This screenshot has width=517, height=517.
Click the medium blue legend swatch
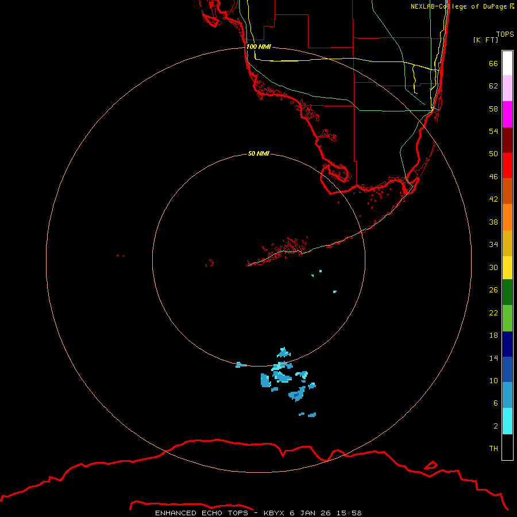click(507, 369)
